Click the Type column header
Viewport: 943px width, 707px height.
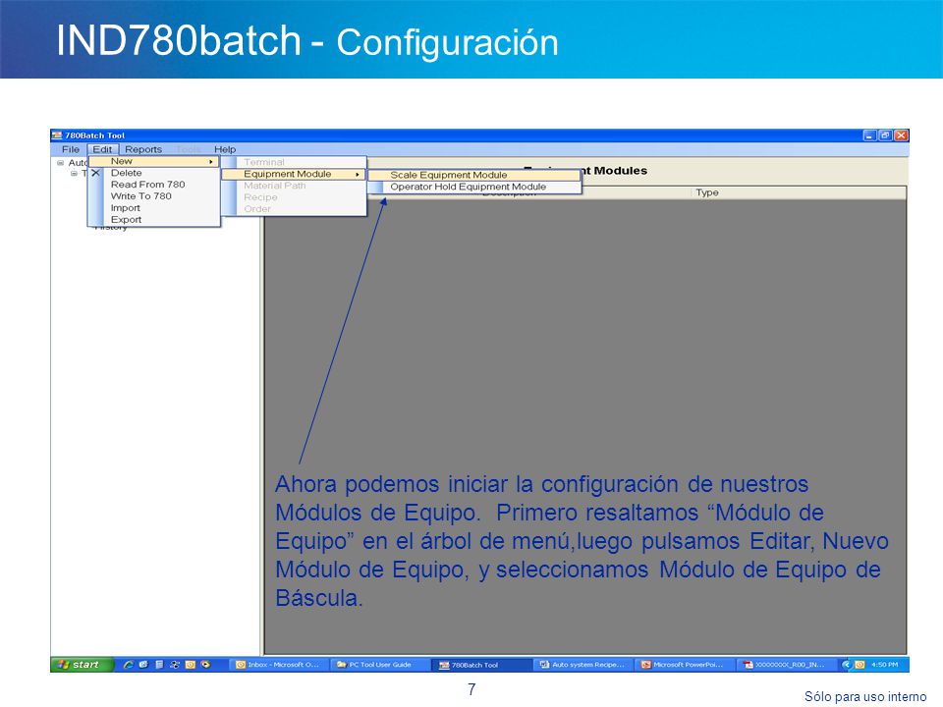799,192
